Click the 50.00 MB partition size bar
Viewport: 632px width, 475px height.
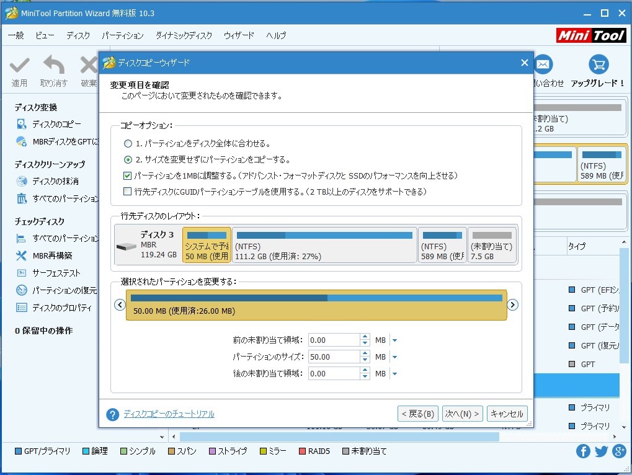(x=316, y=305)
